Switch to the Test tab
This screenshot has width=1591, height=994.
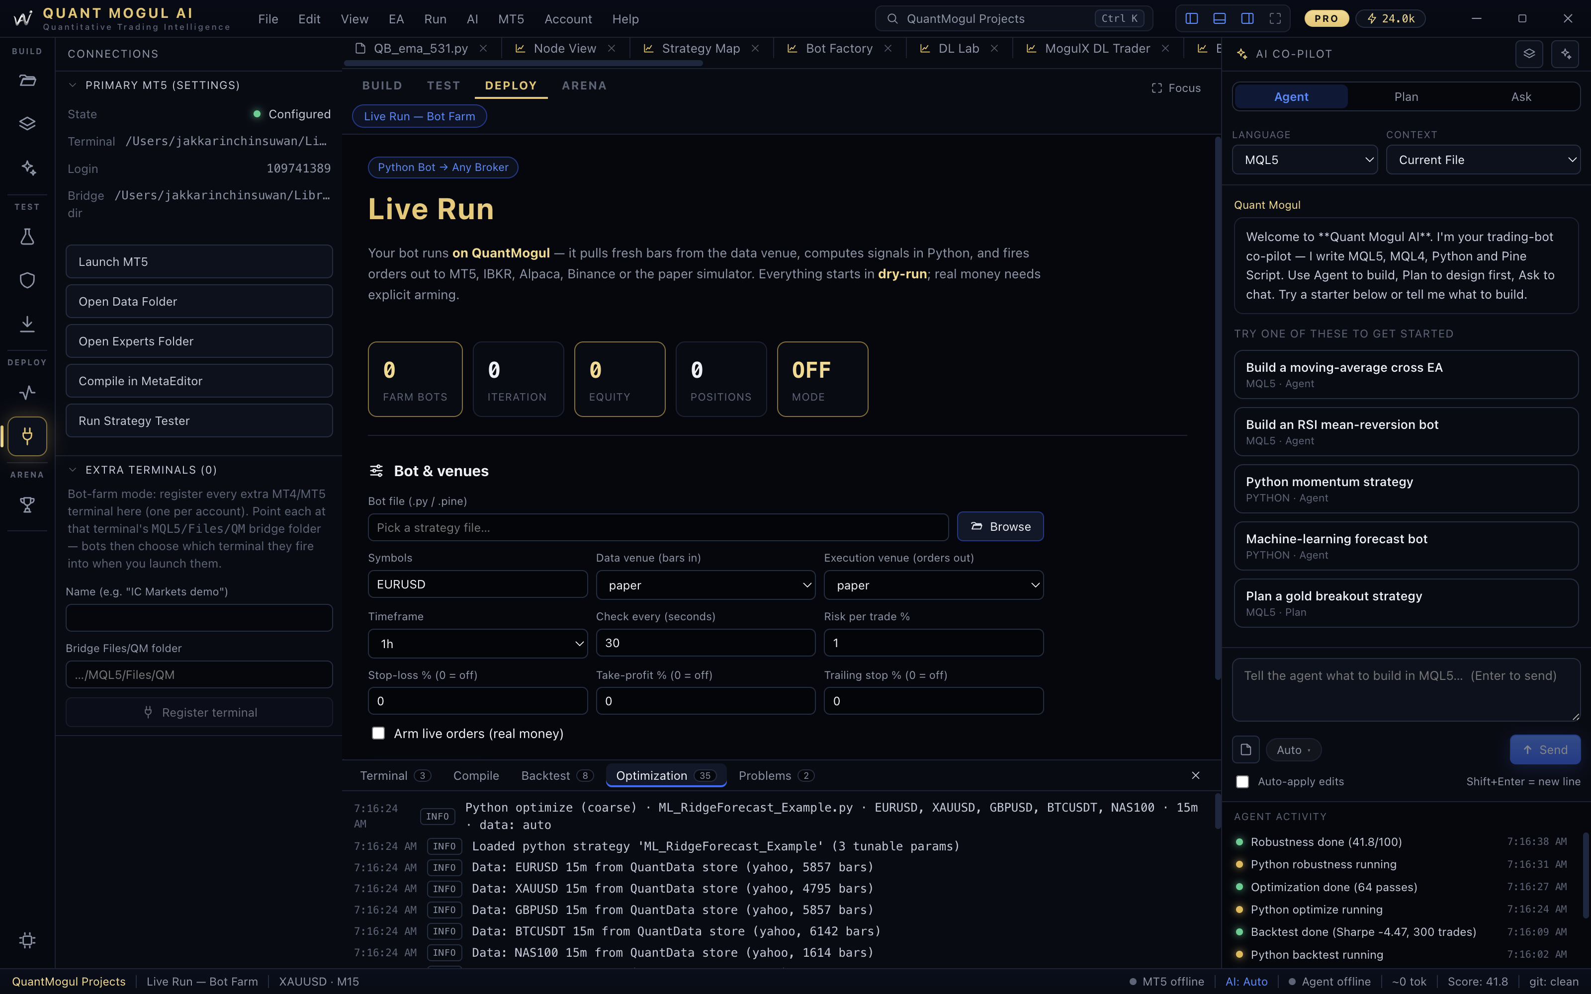coord(443,85)
